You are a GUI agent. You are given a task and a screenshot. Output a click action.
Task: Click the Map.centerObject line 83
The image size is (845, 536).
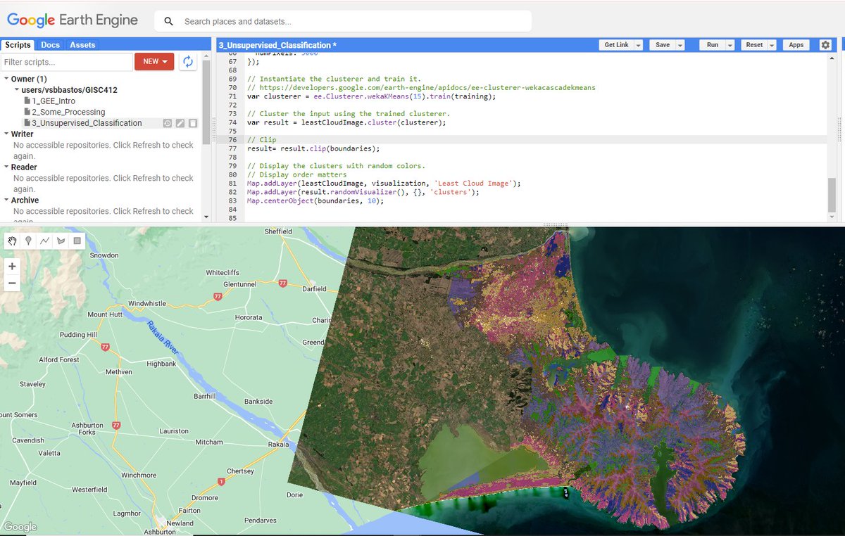click(x=315, y=200)
